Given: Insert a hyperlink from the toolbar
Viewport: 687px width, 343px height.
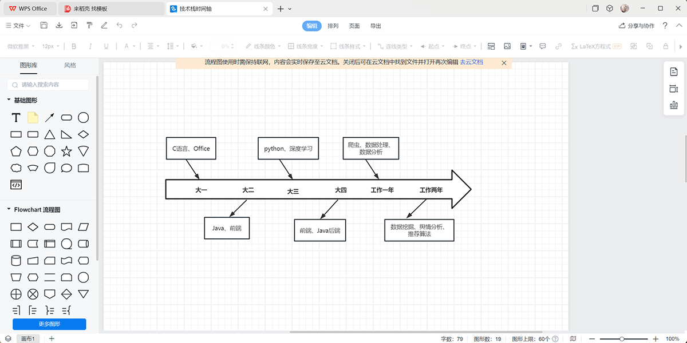Looking at the screenshot, I should coord(559,46).
